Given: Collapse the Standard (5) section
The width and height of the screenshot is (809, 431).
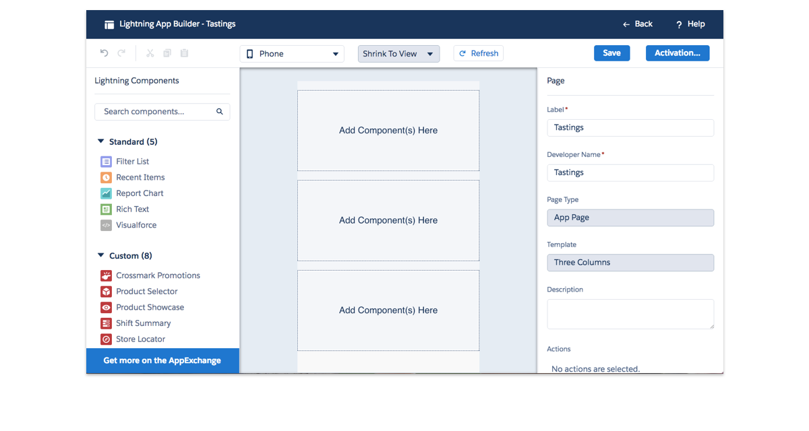Looking at the screenshot, I should (x=101, y=142).
